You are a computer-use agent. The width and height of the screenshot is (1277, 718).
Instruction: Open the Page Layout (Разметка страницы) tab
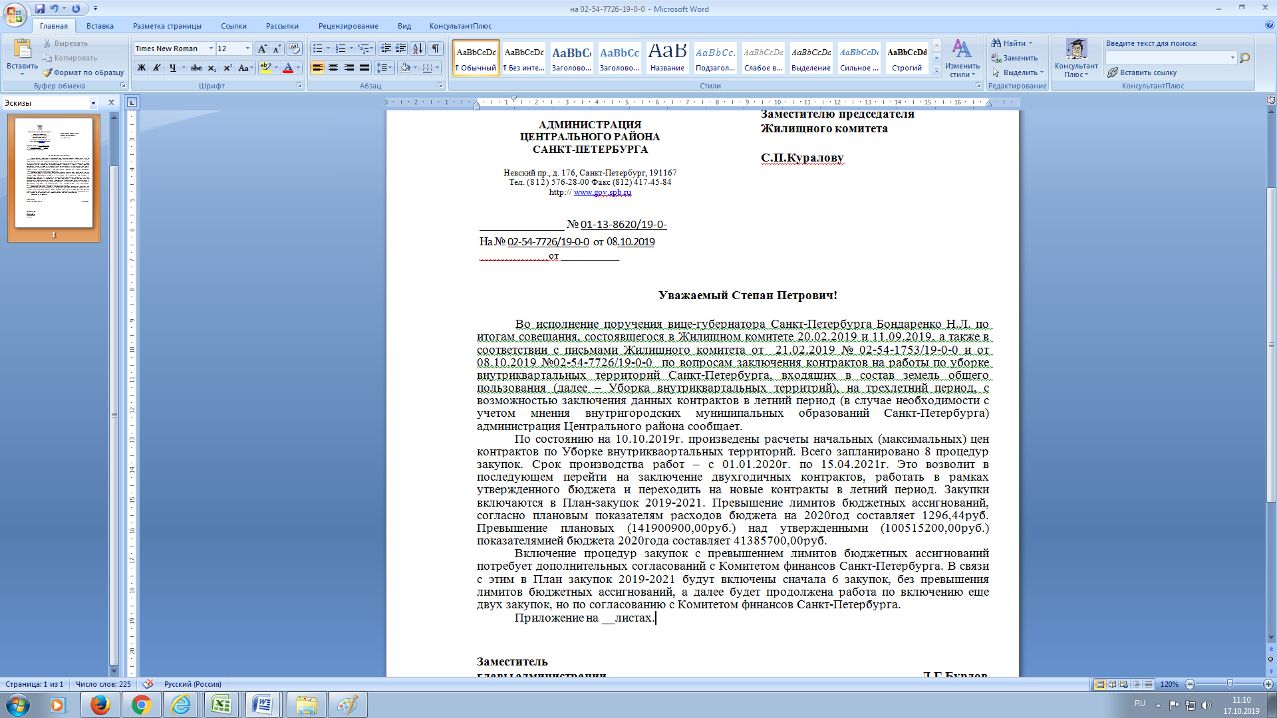pyautogui.click(x=167, y=26)
